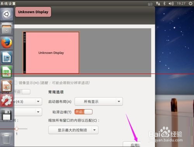The width and height of the screenshot is (194, 147).
Task: Start LibreOffice Impress from the launcher
Action: click(x=7, y=86)
